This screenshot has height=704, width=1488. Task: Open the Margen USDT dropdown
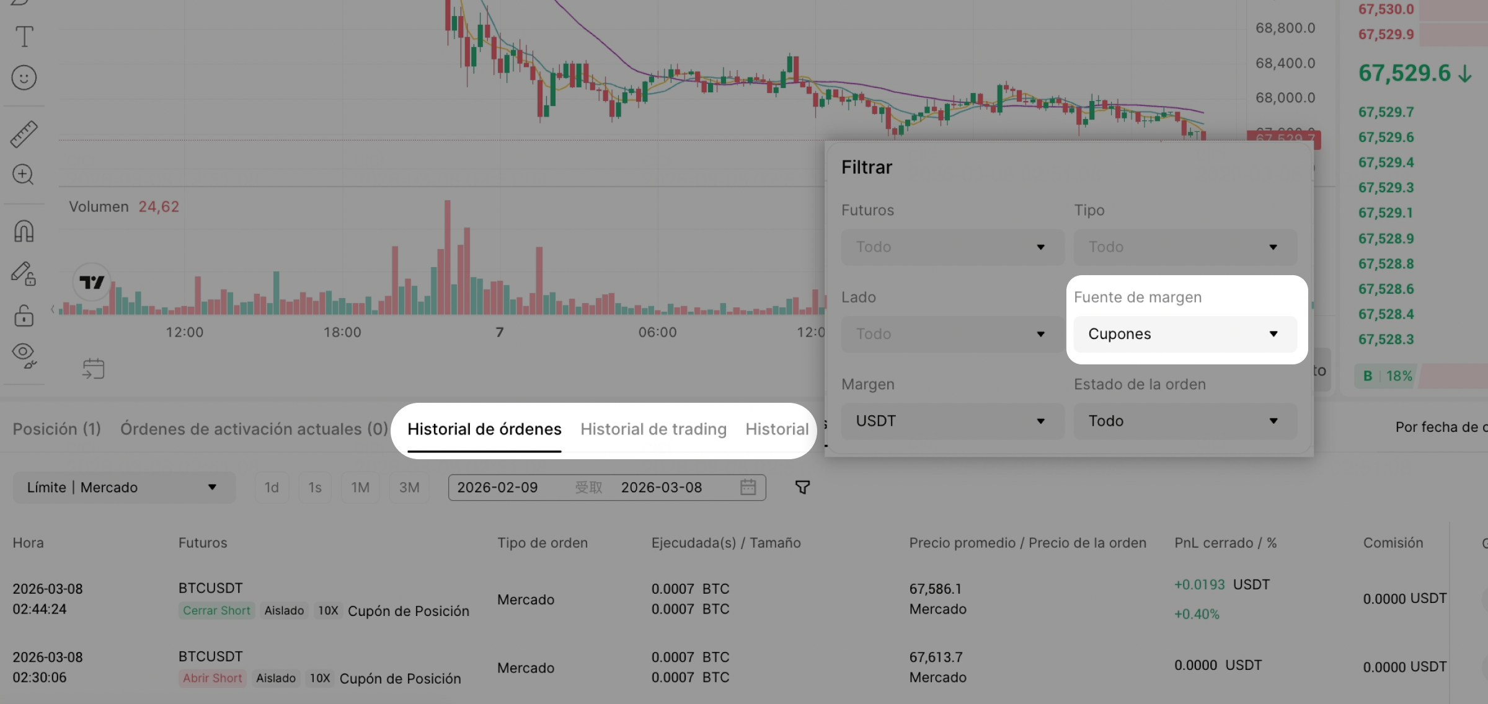[952, 421]
